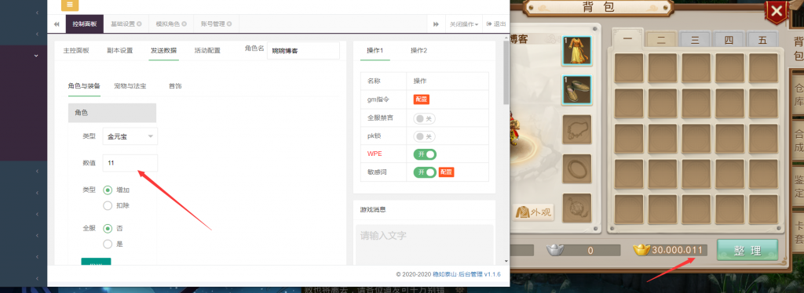This screenshot has width=804, height=293.
Task: Click the silver ingot currency icon
Action: [554, 251]
